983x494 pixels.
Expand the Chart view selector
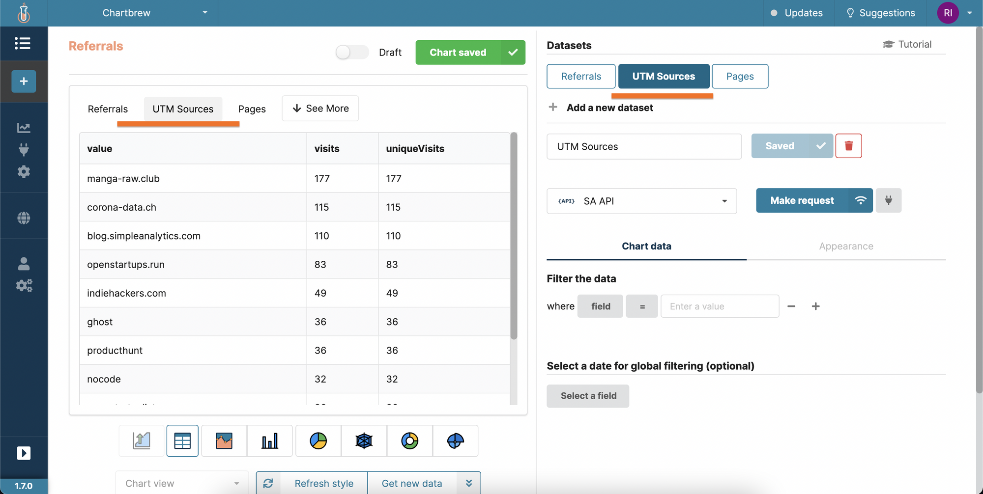coord(182,483)
